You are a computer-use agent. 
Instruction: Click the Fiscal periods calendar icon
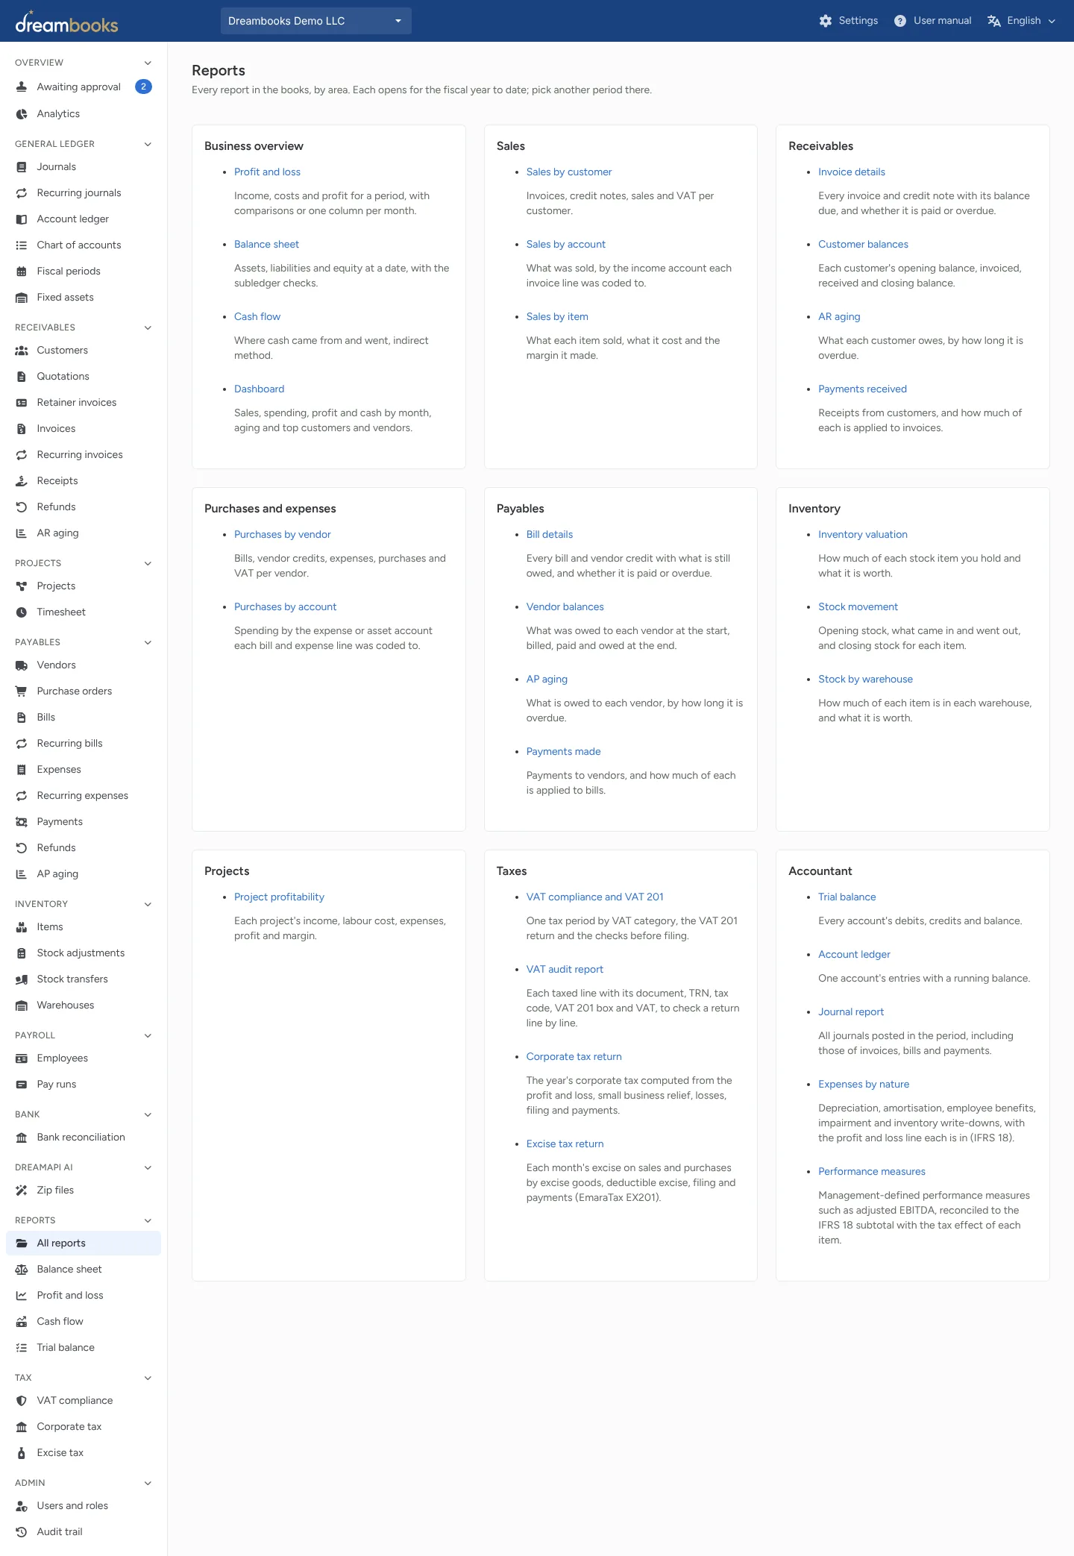[x=22, y=271]
